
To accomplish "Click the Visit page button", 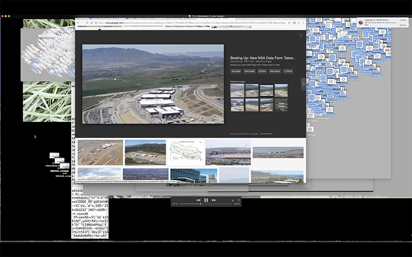I will click(236, 71).
